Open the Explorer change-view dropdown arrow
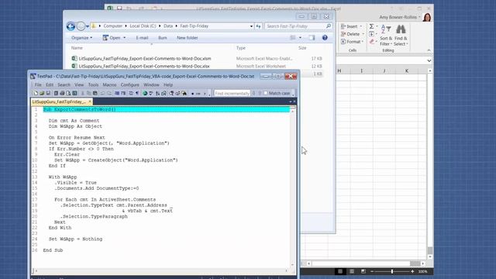 pyautogui.click(x=300, y=38)
